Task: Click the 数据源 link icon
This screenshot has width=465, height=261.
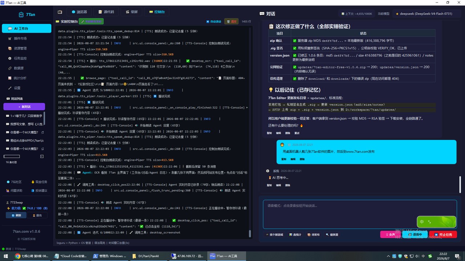Action: click(x=10, y=68)
